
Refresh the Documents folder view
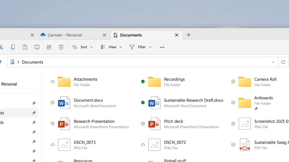point(283,62)
